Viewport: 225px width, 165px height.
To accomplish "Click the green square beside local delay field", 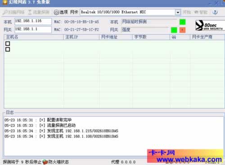I will click(182, 22).
